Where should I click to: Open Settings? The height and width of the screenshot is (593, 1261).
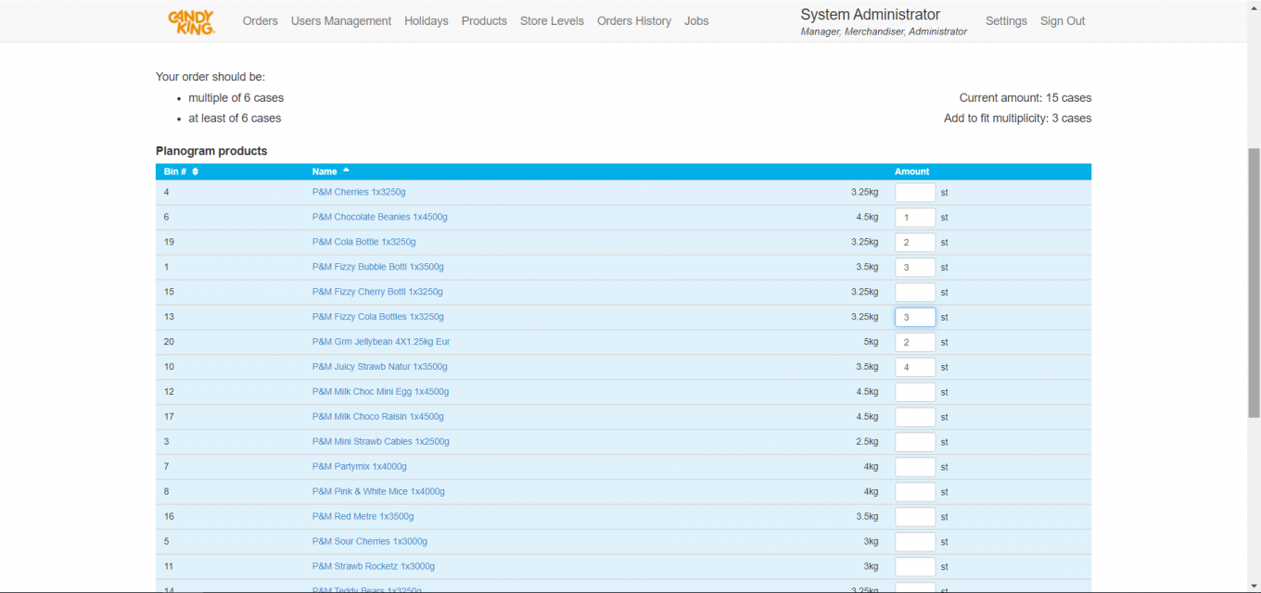pyautogui.click(x=1006, y=20)
